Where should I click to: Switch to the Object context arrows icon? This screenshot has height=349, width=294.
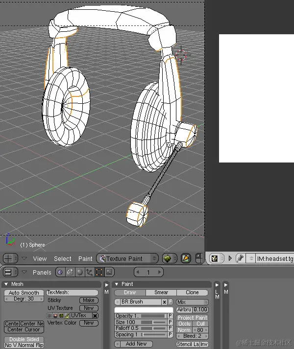click(89, 272)
